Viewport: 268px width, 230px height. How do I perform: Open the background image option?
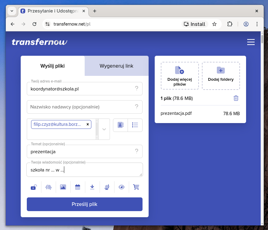[63, 187]
